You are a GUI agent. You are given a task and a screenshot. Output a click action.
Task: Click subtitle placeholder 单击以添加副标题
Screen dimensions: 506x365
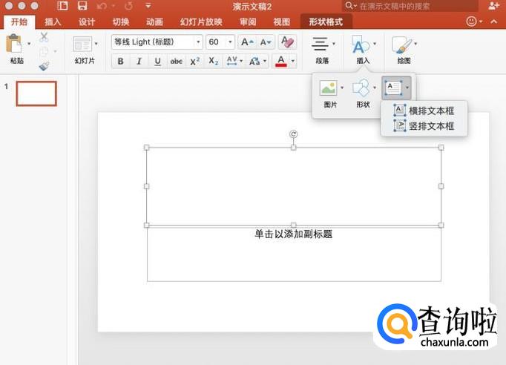click(293, 234)
